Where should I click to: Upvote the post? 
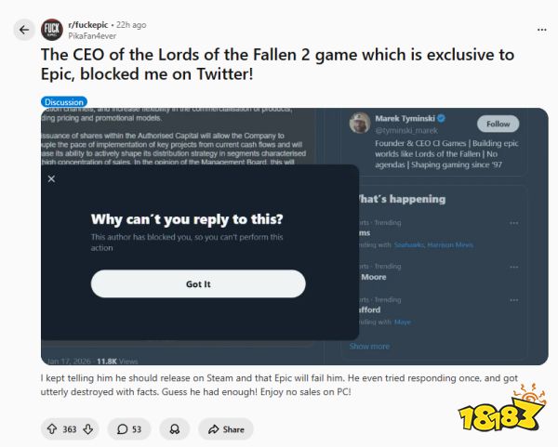50,428
